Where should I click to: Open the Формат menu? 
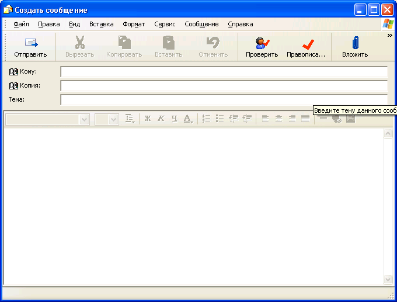134,24
